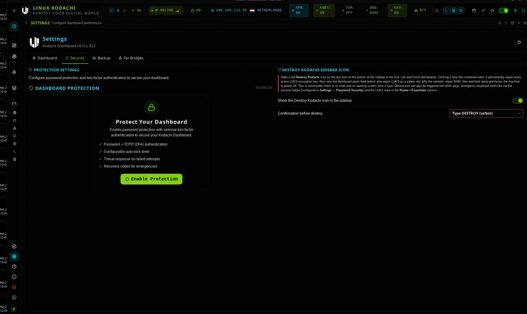
Task: Open the radar sidebar icon
Action: click(14, 56)
